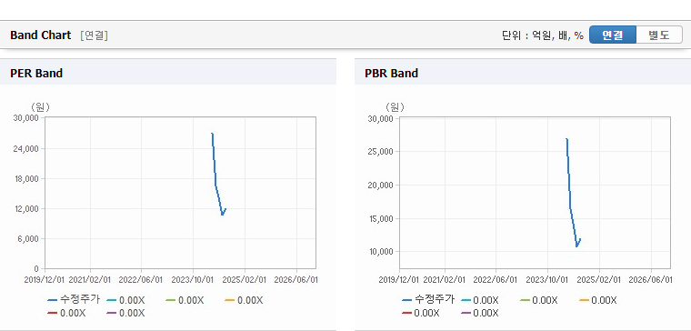
Task: Switch to the 연결 consolidated view
Action: click(613, 35)
